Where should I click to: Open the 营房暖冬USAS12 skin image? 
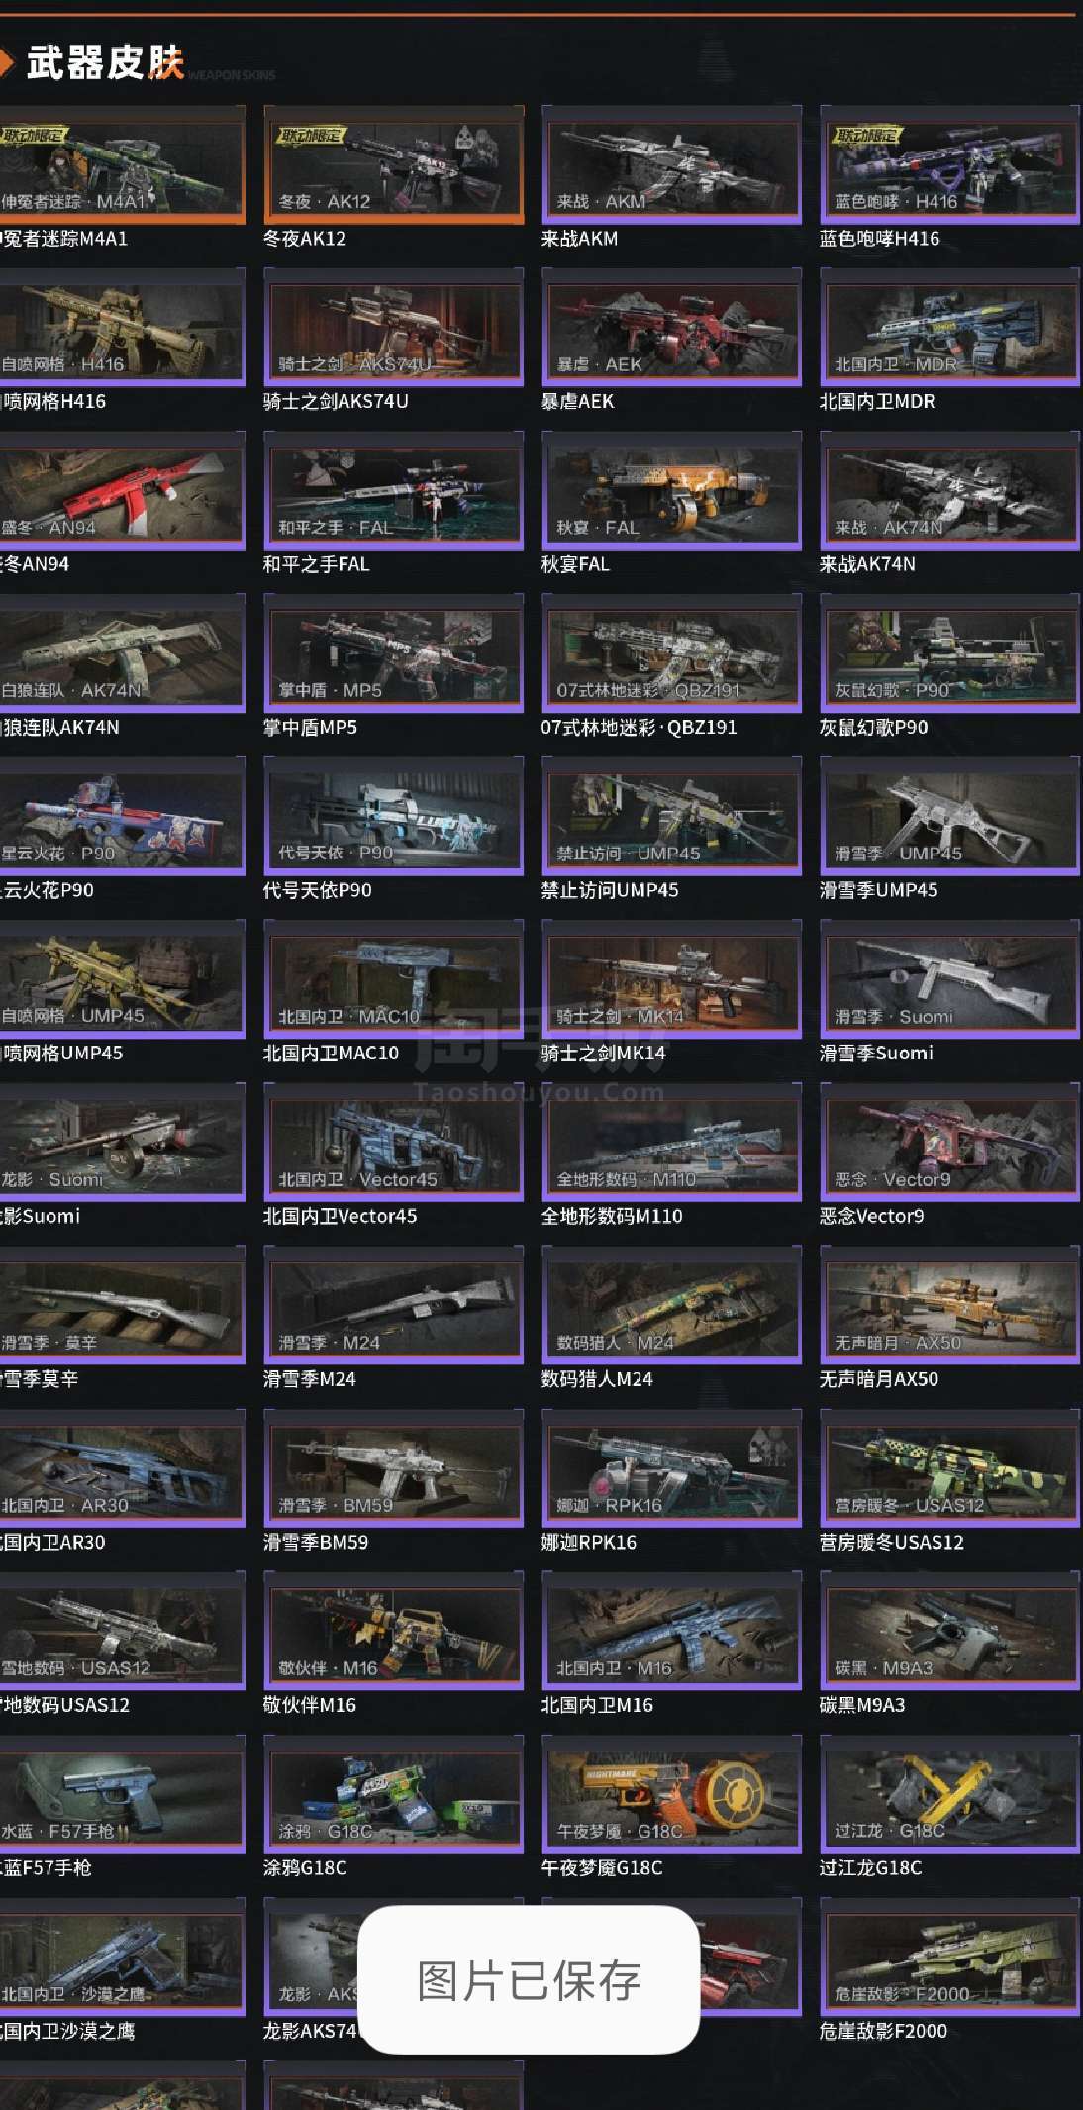pos(949,1468)
